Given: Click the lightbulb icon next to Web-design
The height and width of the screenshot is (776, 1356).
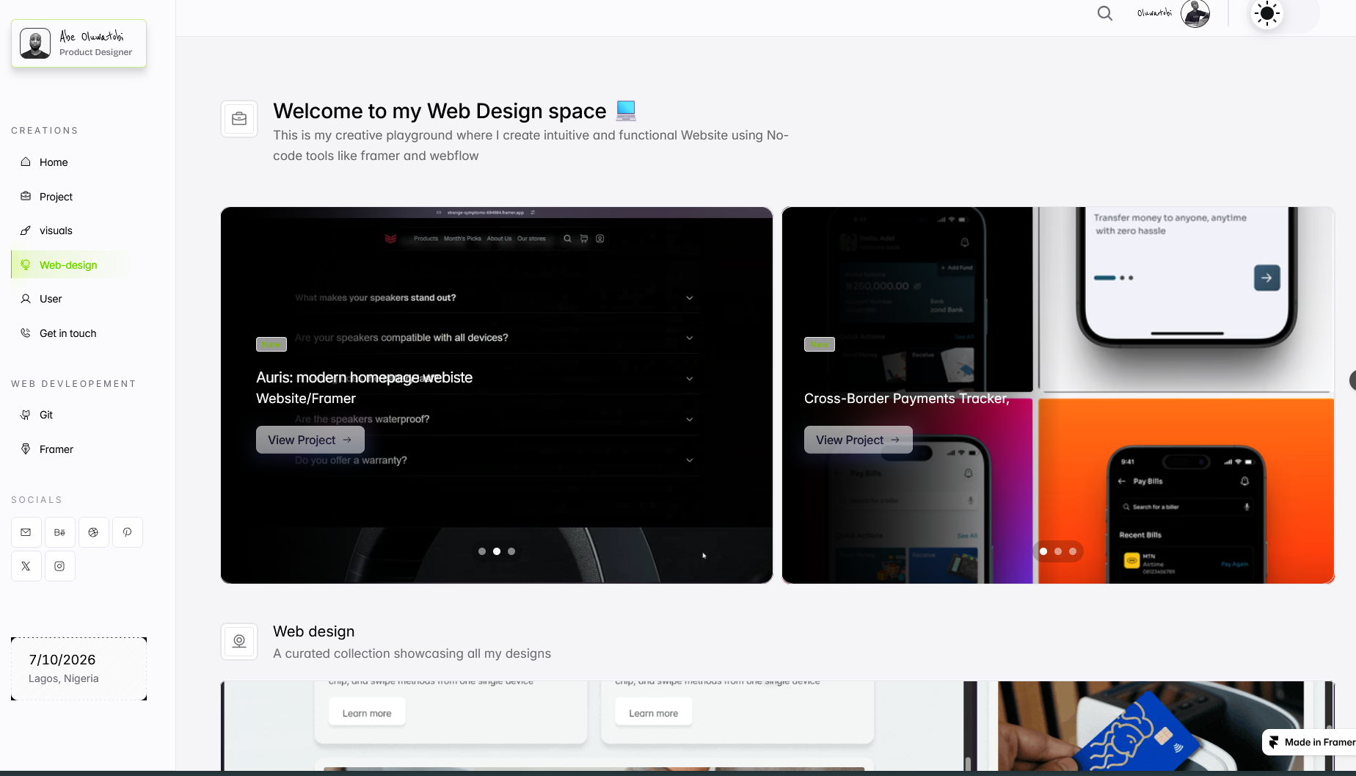Looking at the screenshot, I should 26,264.
